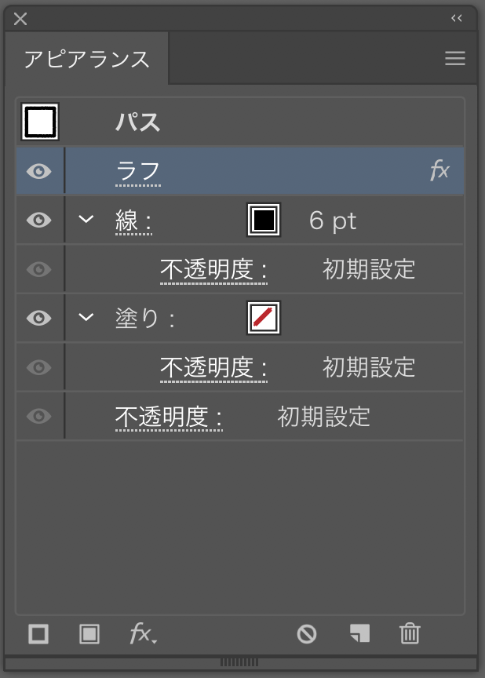Open the ラフ effect settings link
The image size is (485, 678).
(x=138, y=172)
